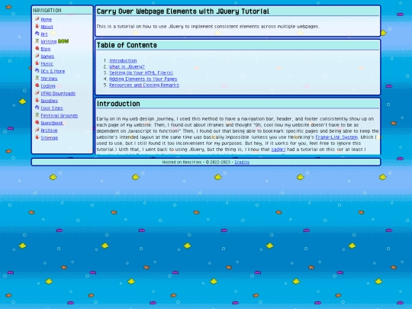Image resolution: width=412 pixels, height=309 pixels.
Task: Go to the Games page link
Action: [x=47, y=56]
